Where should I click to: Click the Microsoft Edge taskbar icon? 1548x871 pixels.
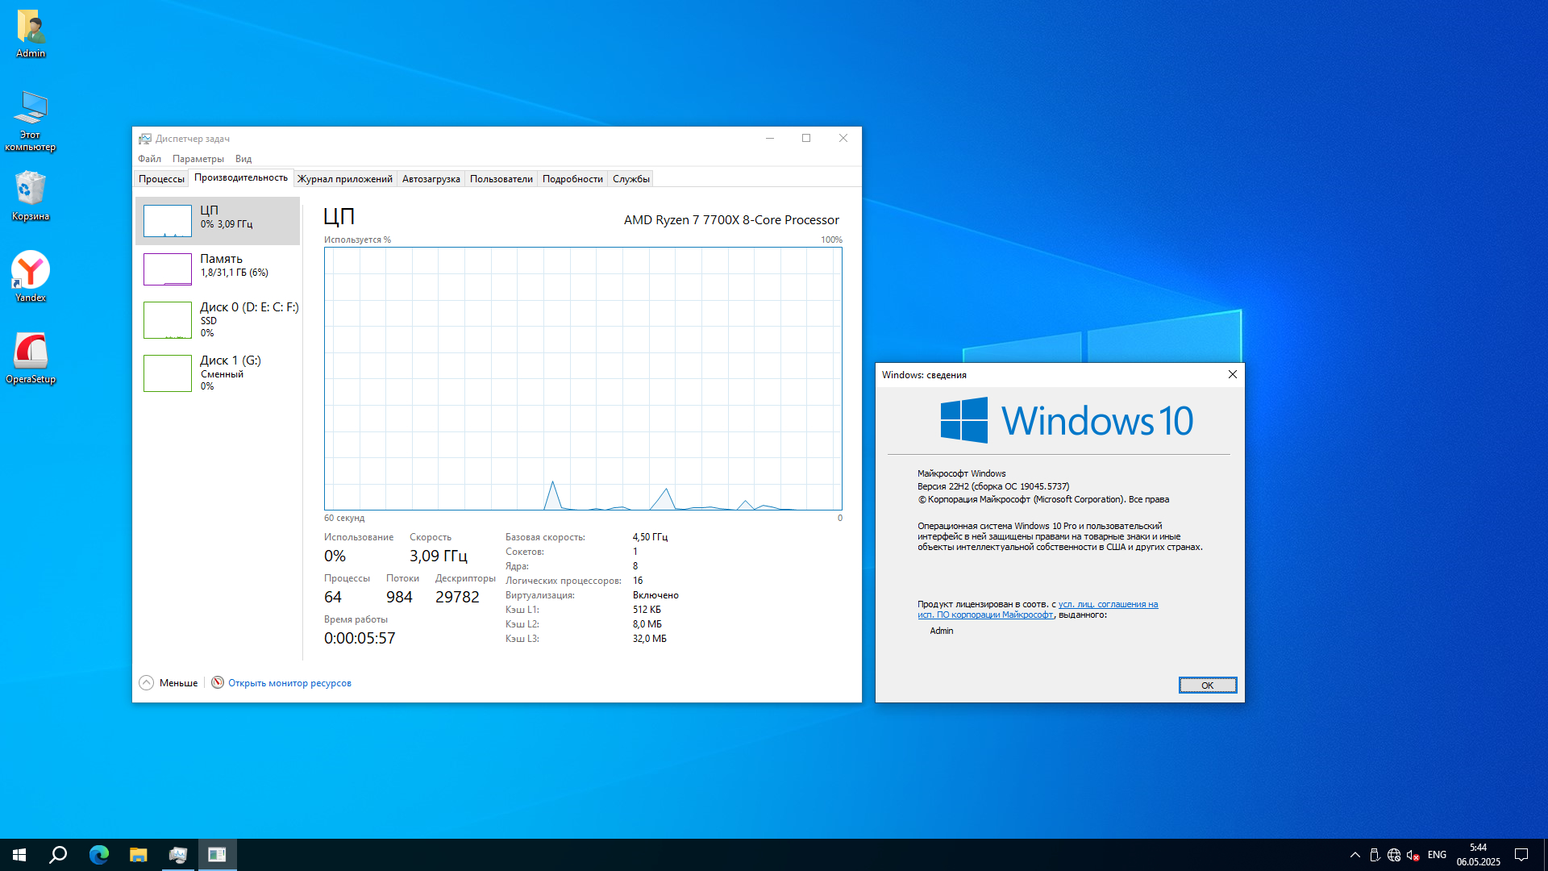coord(98,855)
